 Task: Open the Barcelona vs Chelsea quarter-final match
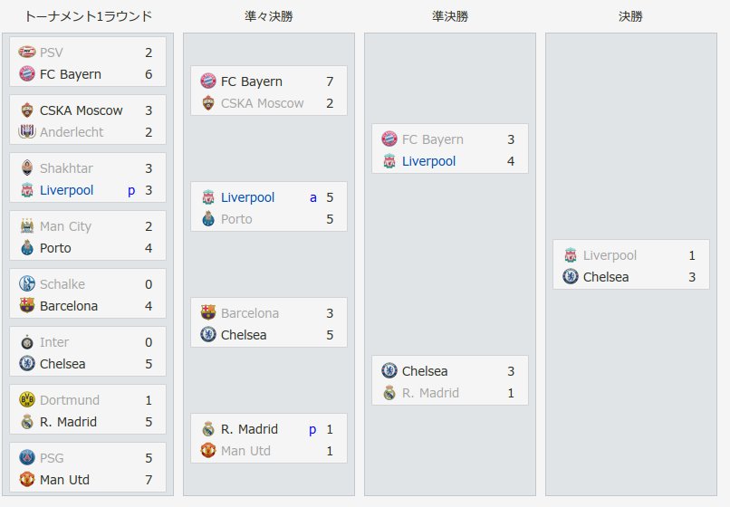pos(269,322)
